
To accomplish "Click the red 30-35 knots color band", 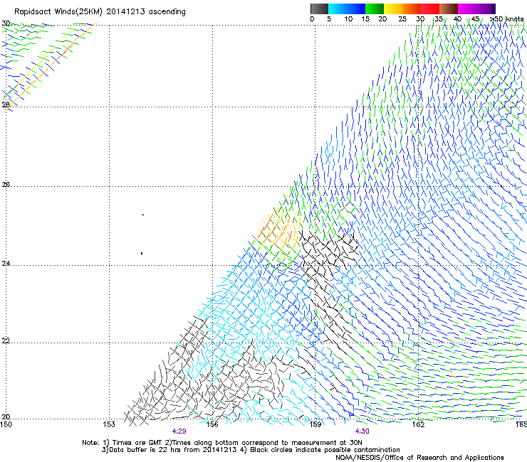I will [x=430, y=9].
